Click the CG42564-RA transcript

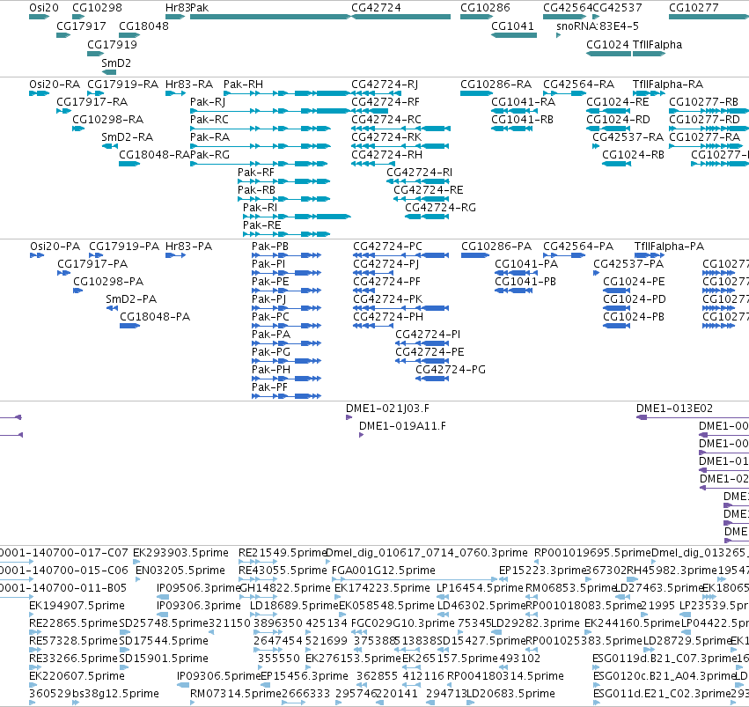tap(564, 93)
